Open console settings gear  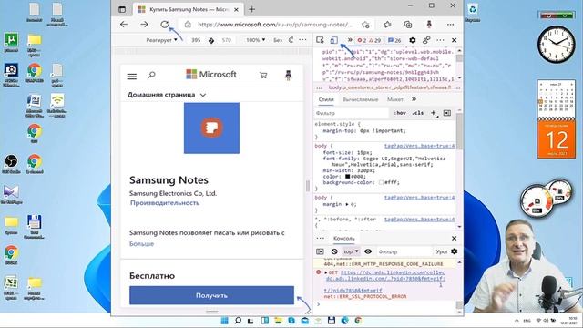click(455, 251)
